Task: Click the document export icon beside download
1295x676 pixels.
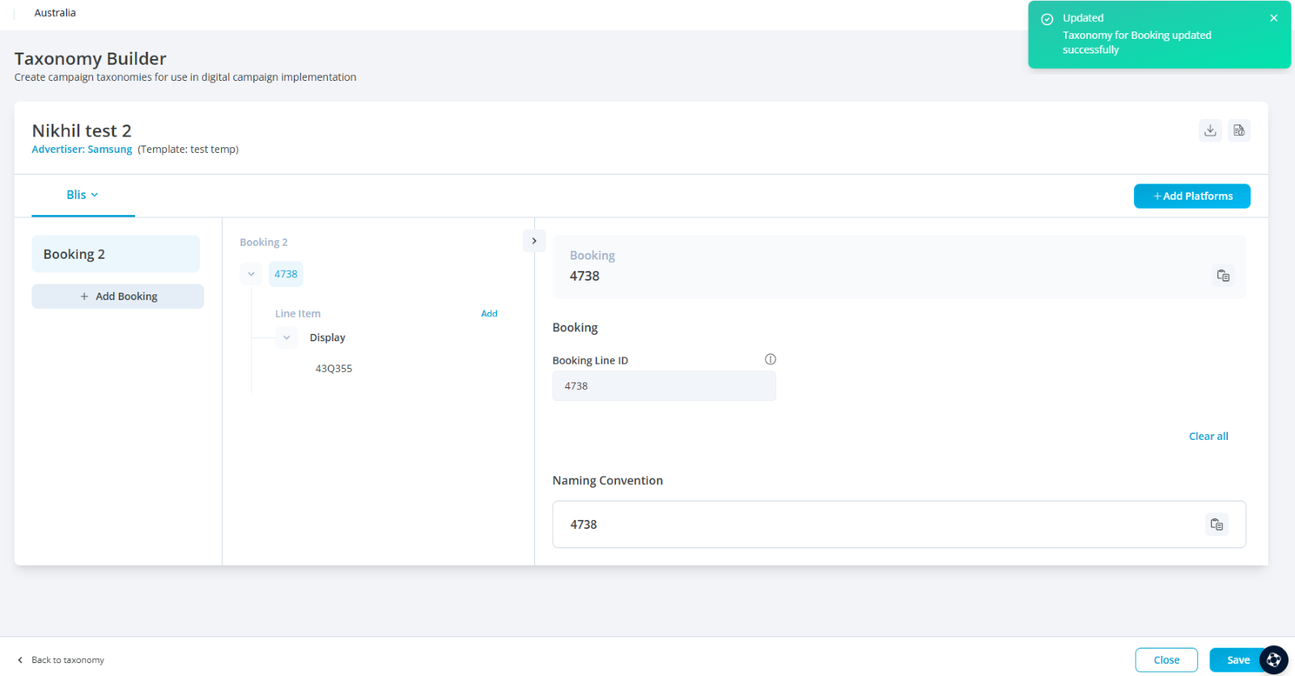Action: pyautogui.click(x=1238, y=131)
